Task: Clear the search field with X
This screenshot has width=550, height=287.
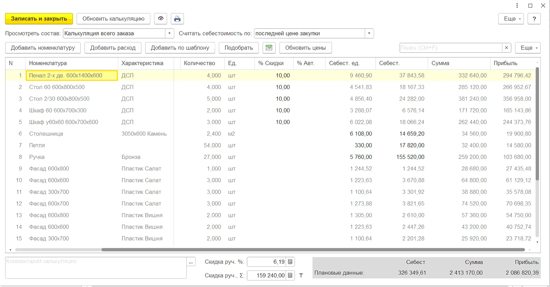Action: (x=506, y=48)
